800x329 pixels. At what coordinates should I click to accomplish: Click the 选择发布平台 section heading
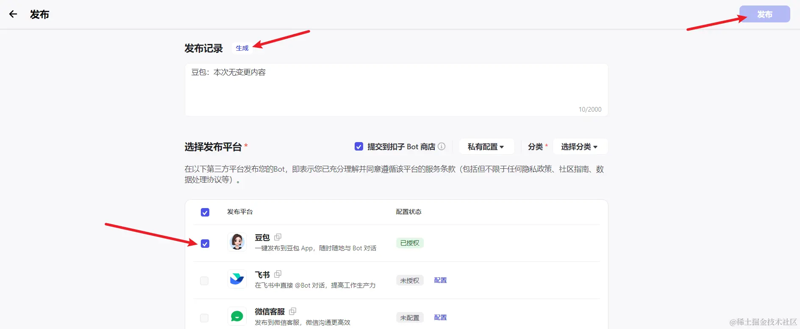pos(213,147)
